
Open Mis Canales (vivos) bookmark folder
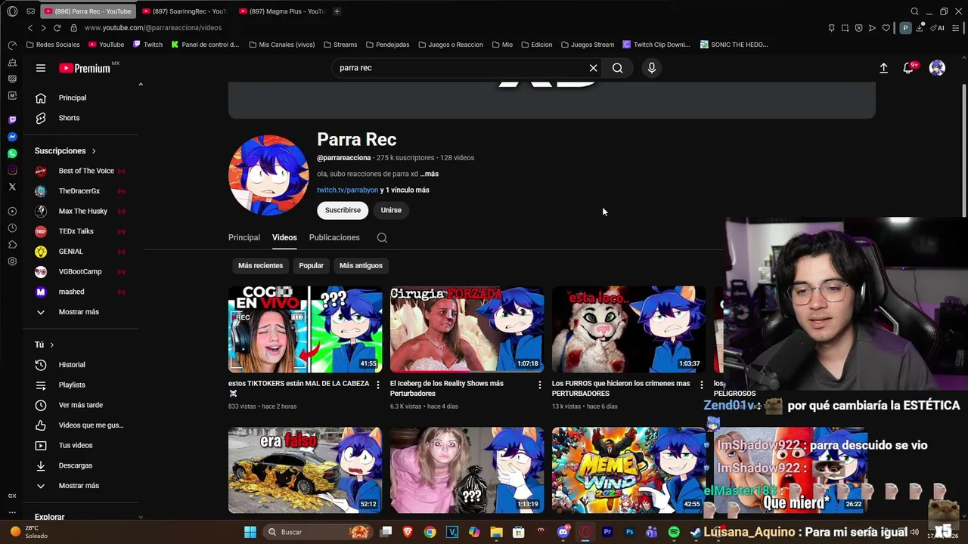pyautogui.click(x=281, y=45)
